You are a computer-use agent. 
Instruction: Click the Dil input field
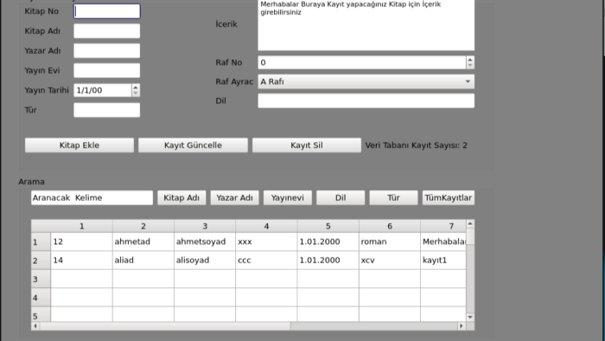pyautogui.click(x=366, y=100)
